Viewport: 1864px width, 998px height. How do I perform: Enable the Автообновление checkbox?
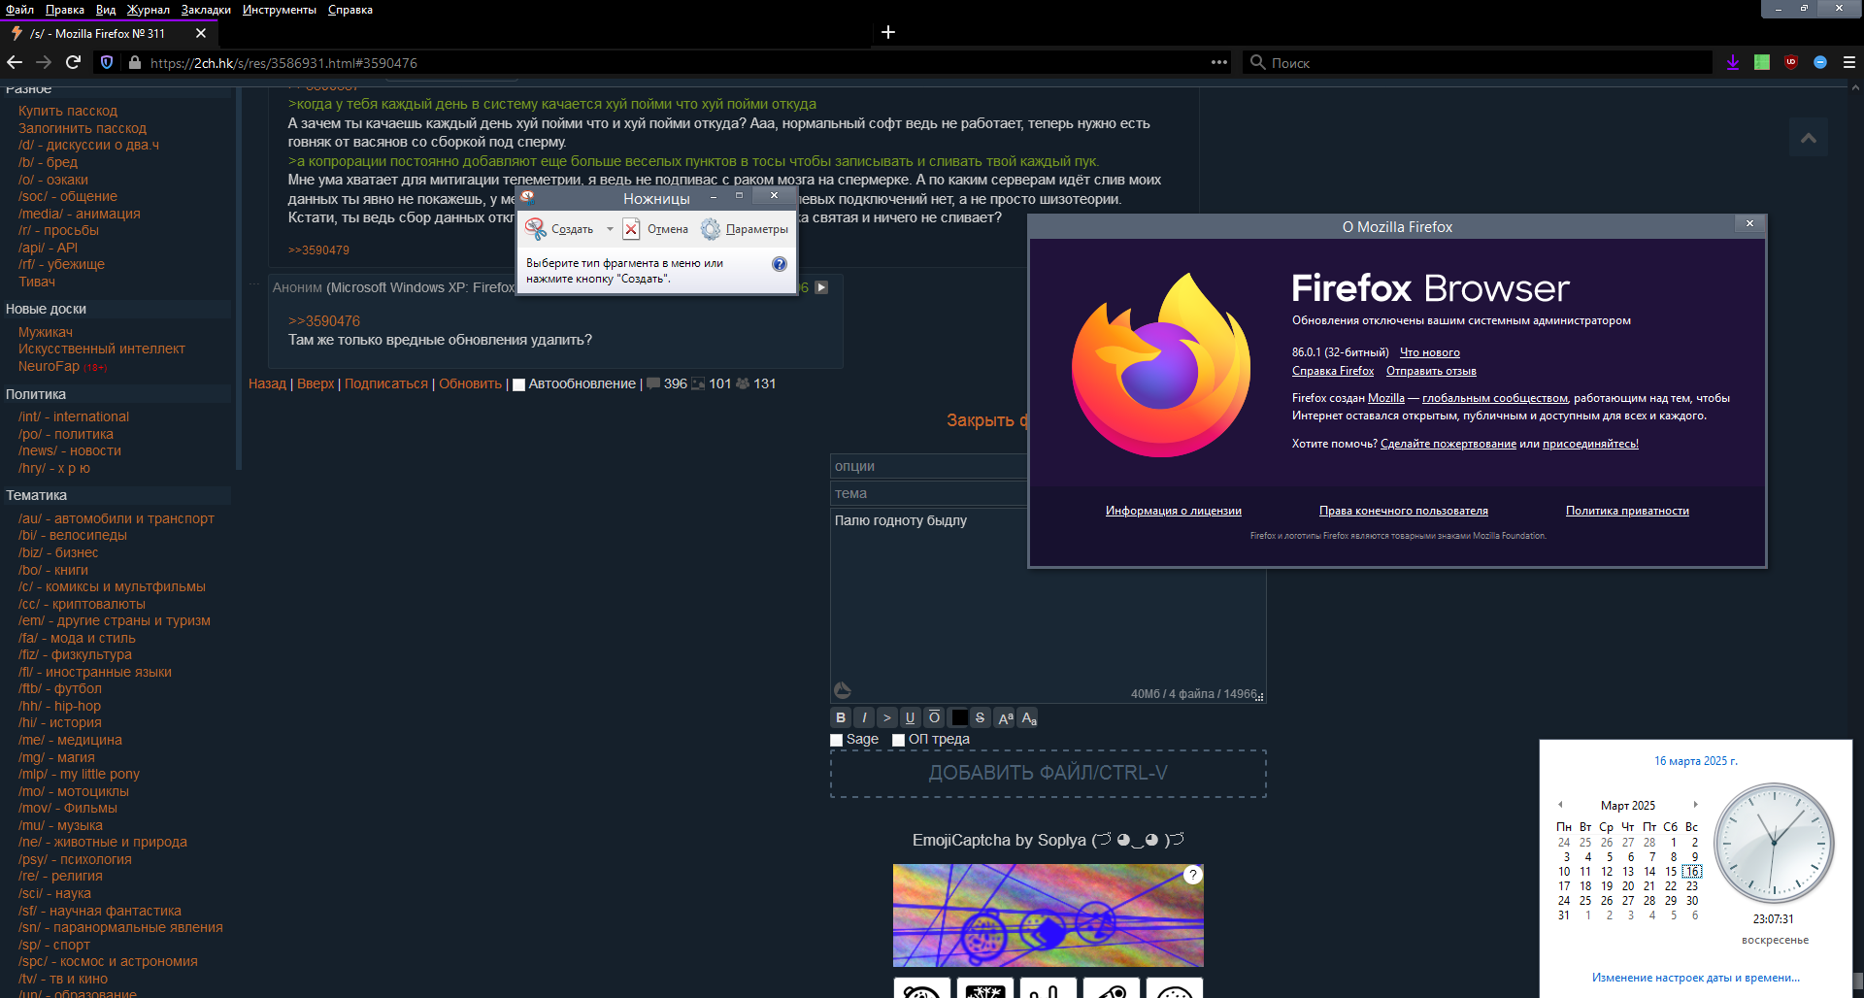[518, 384]
